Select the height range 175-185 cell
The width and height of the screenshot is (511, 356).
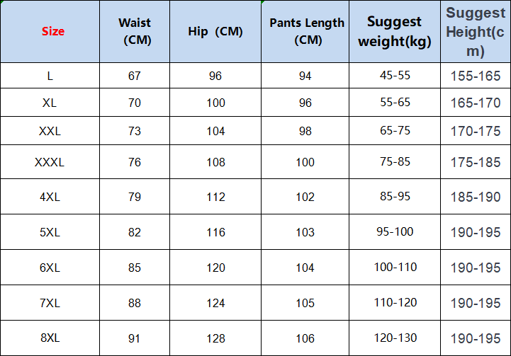click(476, 162)
